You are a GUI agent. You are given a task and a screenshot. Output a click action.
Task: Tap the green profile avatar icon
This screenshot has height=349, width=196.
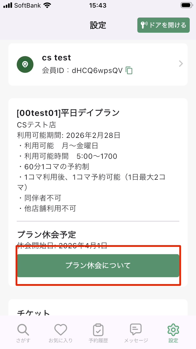pos(25,64)
